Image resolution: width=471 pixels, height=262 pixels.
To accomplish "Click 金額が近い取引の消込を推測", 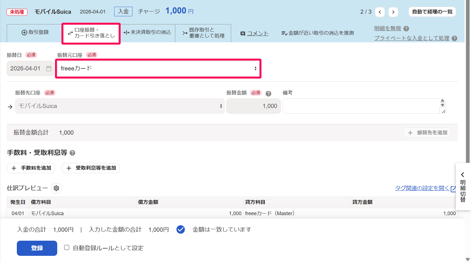I will (x=318, y=33).
